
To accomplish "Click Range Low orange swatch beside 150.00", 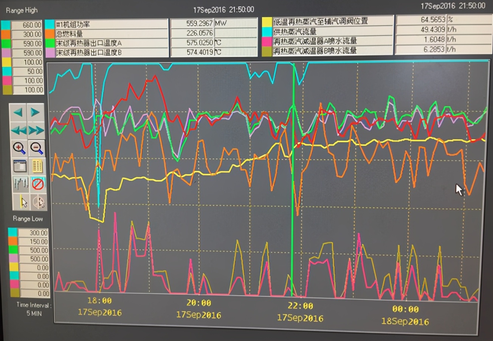I will (x=13, y=241).
